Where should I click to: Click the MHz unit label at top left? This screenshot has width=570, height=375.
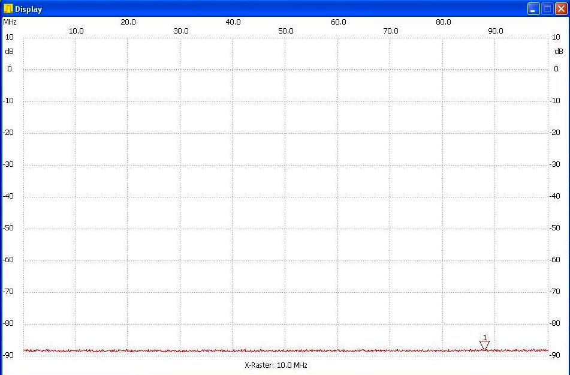pyautogui.click(x=10, y=22)
